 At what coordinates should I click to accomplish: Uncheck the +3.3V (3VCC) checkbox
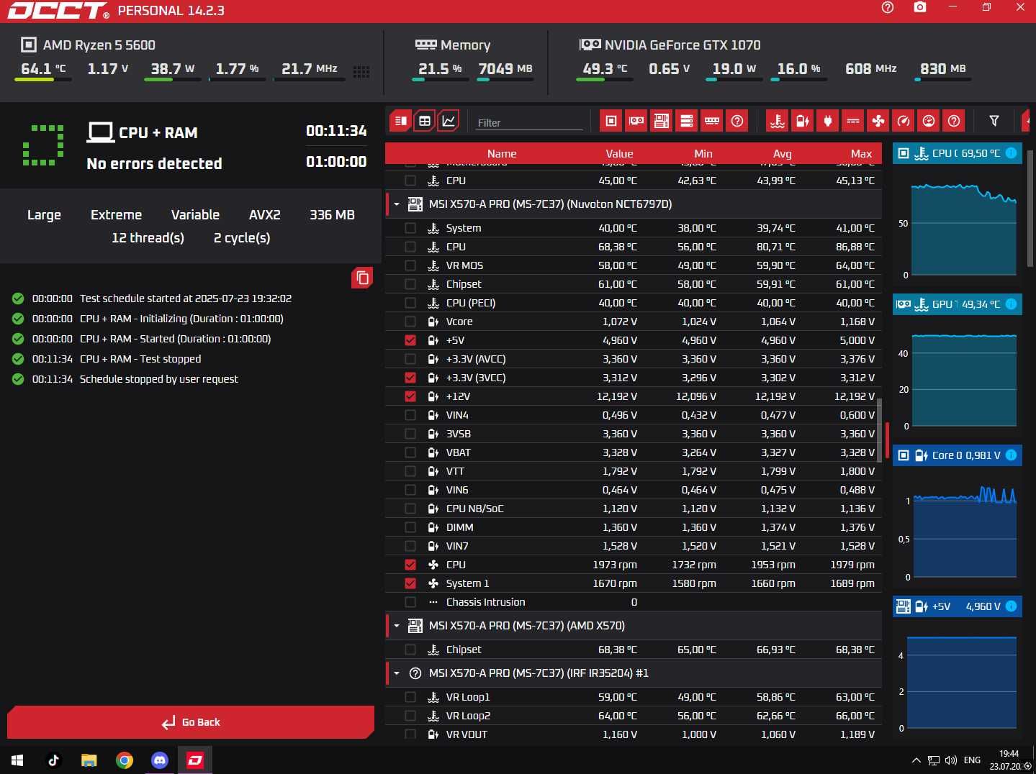410,378
